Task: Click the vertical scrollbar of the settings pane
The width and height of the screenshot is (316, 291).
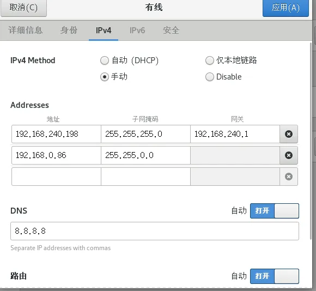Action: pyautogui.click(x=311, y=141)
